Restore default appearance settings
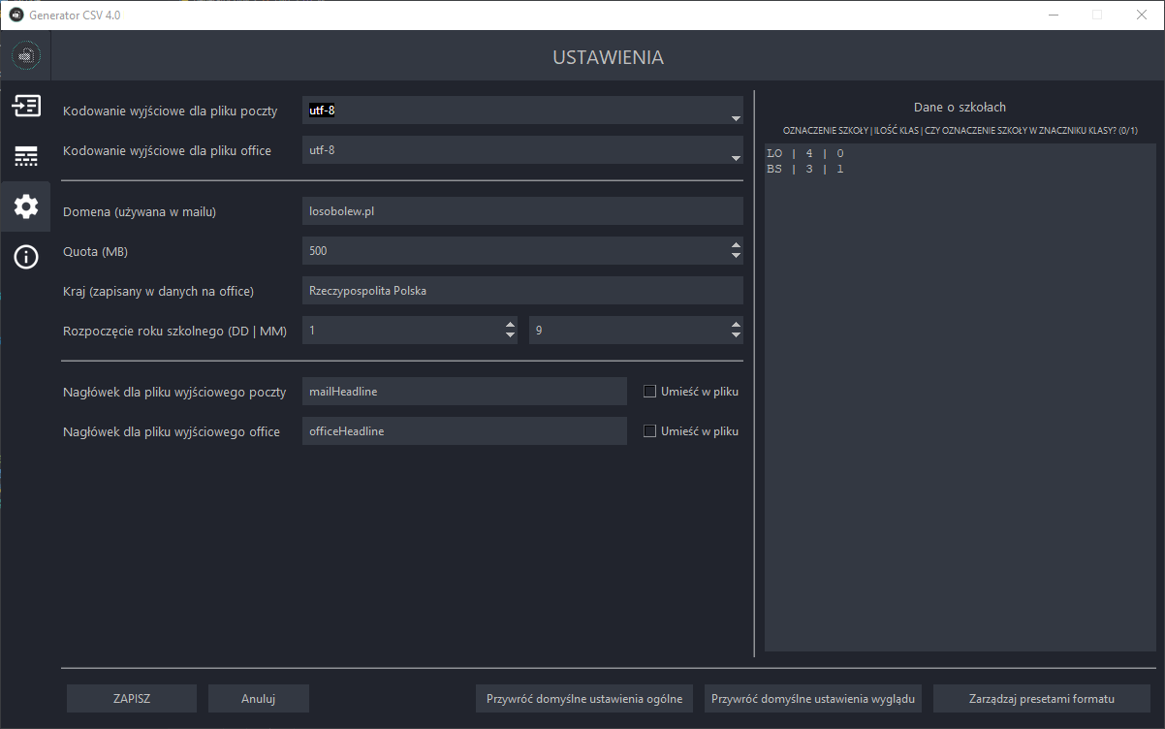This screenshot has height=729, width=1165. coord(812,698)
